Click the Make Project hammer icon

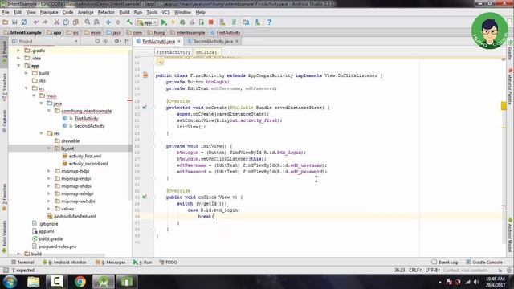[129, 22]
